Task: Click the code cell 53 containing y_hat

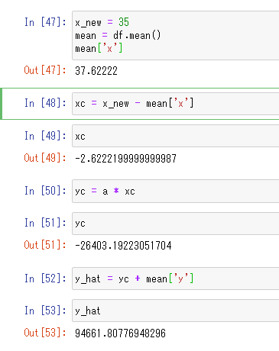Action: (176, 311)
